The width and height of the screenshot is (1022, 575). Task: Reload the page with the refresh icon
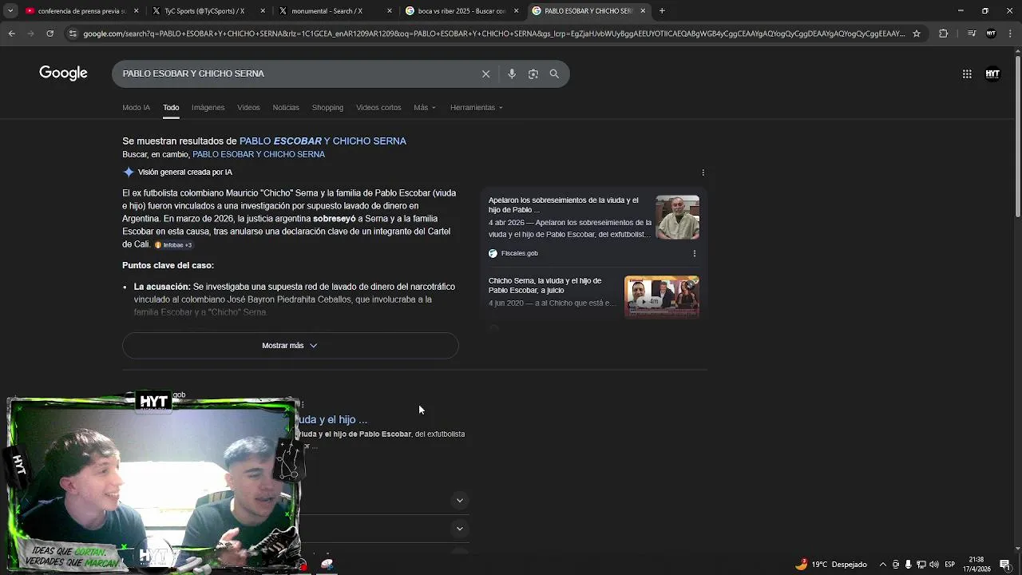pyautogui.click(x=50, y=34)
